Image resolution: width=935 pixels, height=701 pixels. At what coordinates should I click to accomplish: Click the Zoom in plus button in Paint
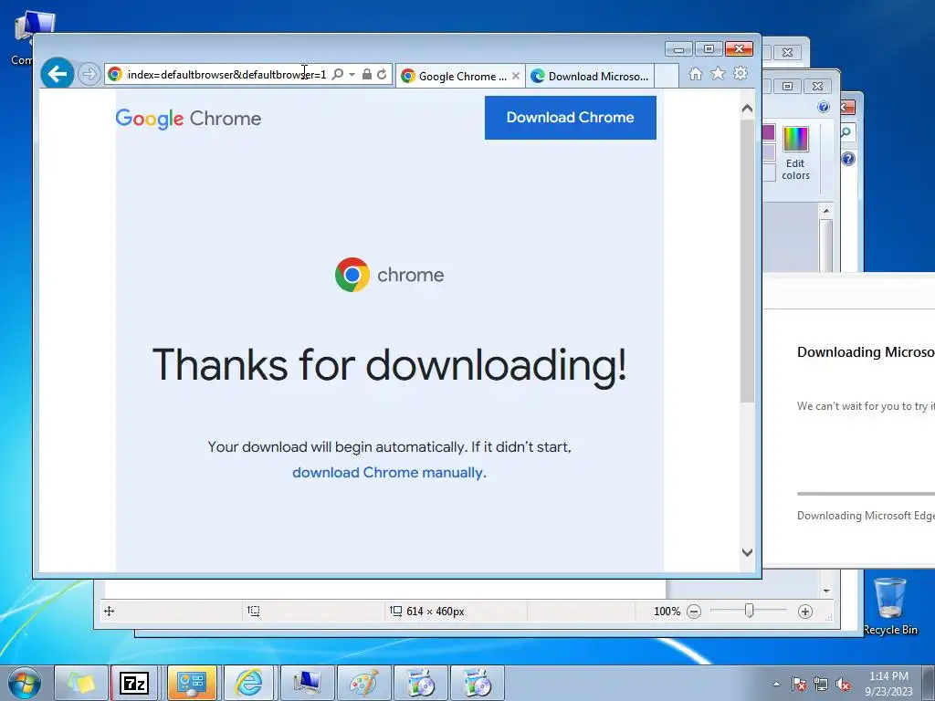click(805, 612)
